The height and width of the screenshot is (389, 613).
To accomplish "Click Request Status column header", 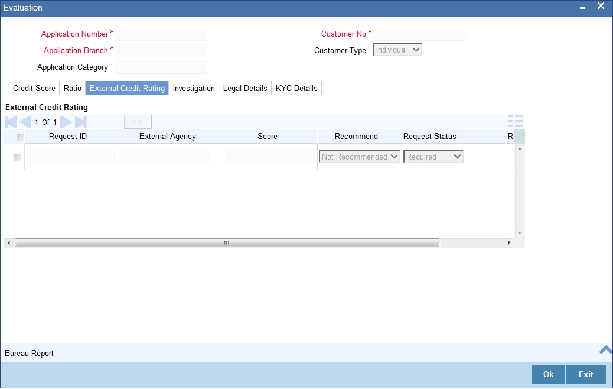I will 430,136.
